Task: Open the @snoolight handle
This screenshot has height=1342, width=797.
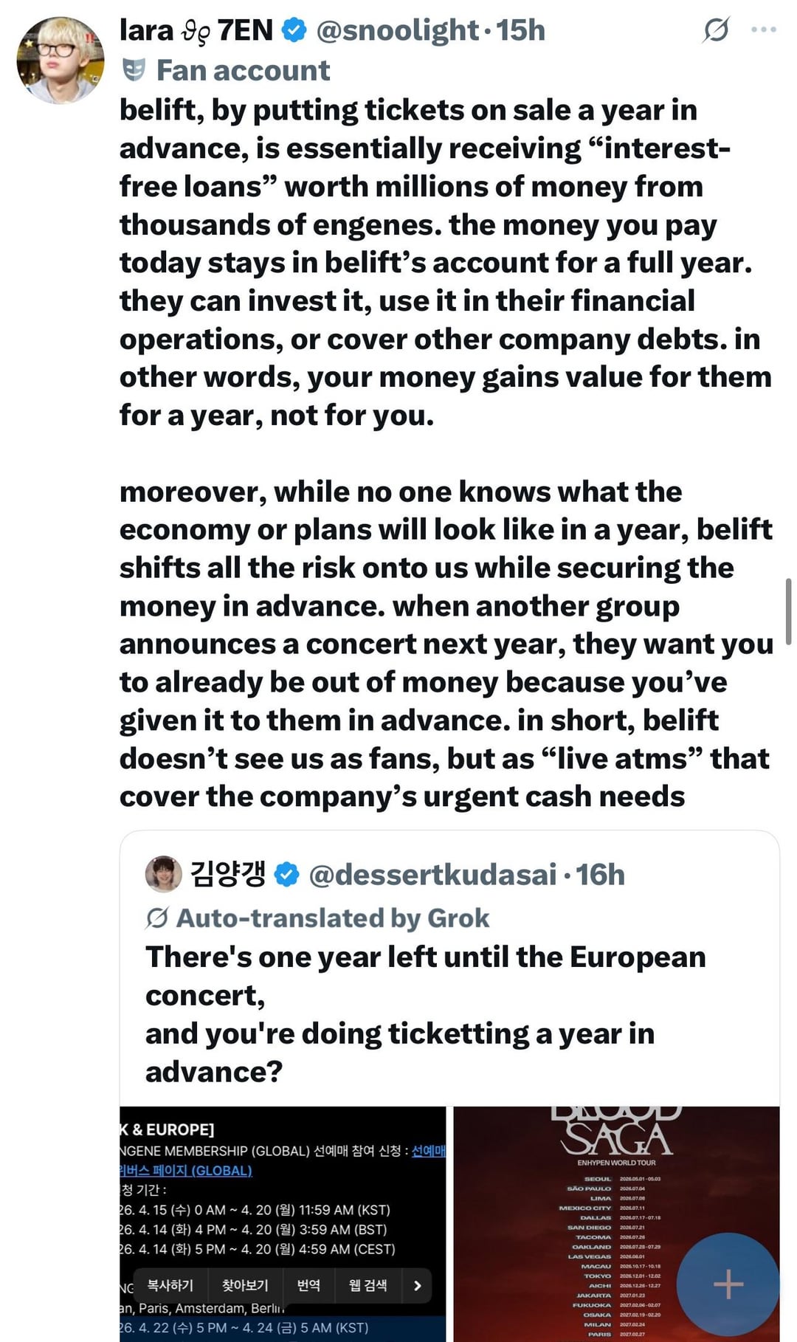Action: coord(397,30)
